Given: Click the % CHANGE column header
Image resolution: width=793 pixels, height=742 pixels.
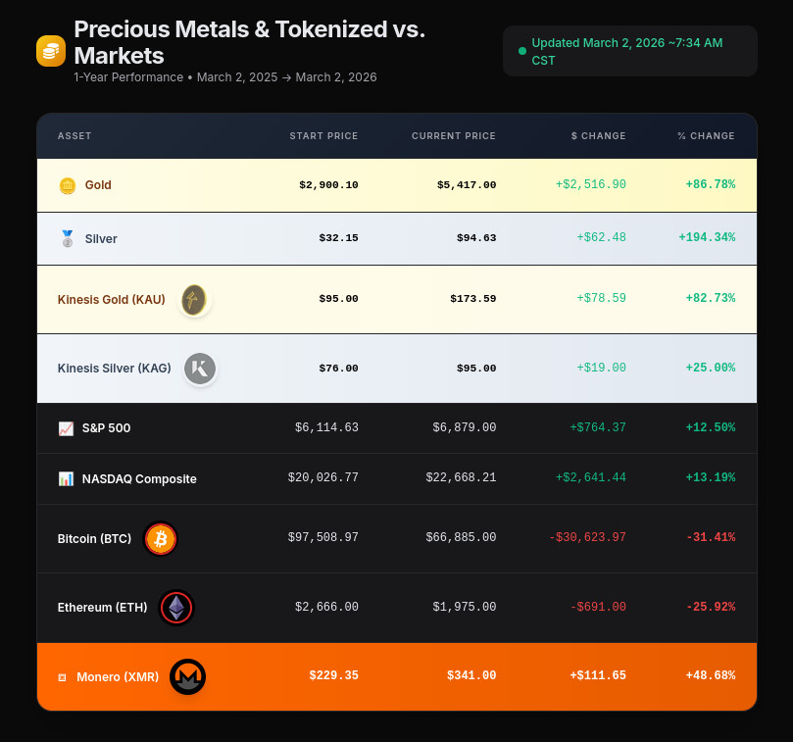Looking at the screenshot, I should (705, 136).
